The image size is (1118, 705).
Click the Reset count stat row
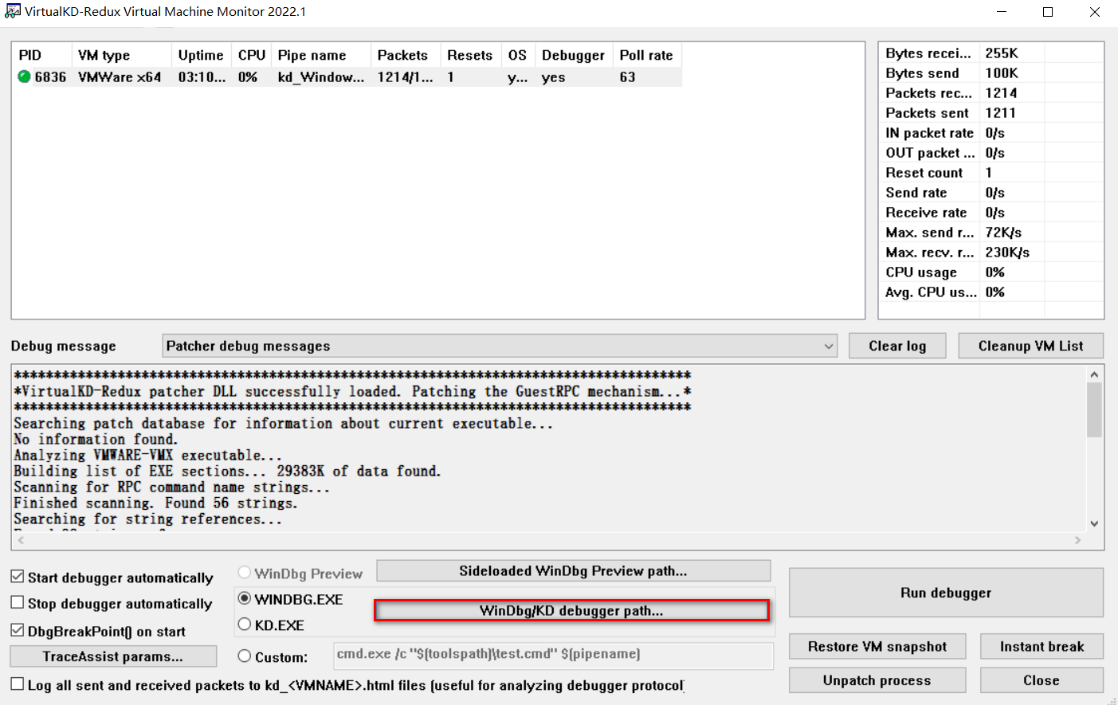pyautogui.click(x=991, y=173)
